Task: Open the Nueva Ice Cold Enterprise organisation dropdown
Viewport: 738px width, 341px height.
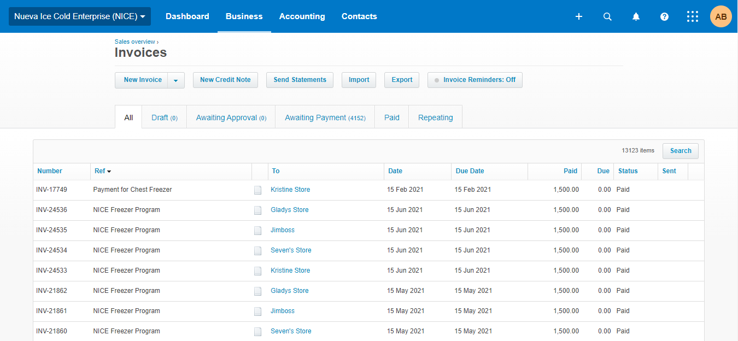Action: (x=80, y=16)
